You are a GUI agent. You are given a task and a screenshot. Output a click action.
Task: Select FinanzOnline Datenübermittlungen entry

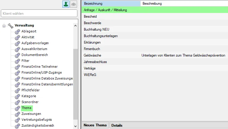click(x=47, y=84)
